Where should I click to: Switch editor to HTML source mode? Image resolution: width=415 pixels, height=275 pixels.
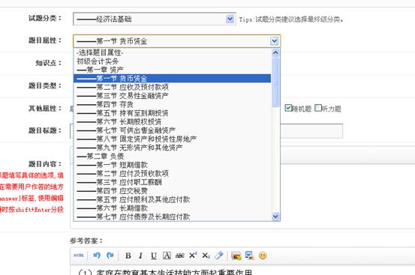[79, 256]
